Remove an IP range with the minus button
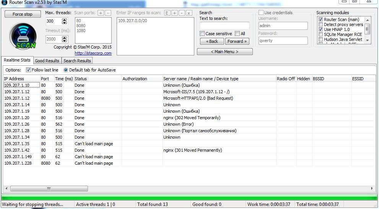Image resolution: width=379 pixels, height=209 pixels. click(182, 13)
